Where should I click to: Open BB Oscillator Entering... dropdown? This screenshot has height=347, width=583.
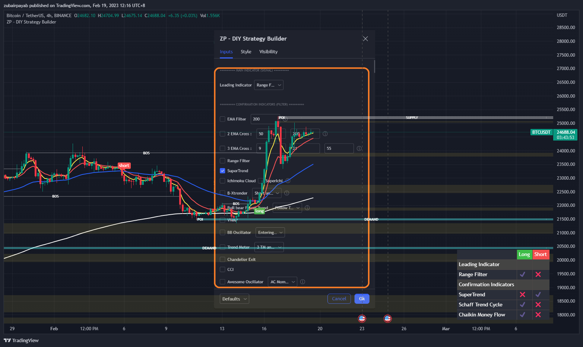coord(270,233)
